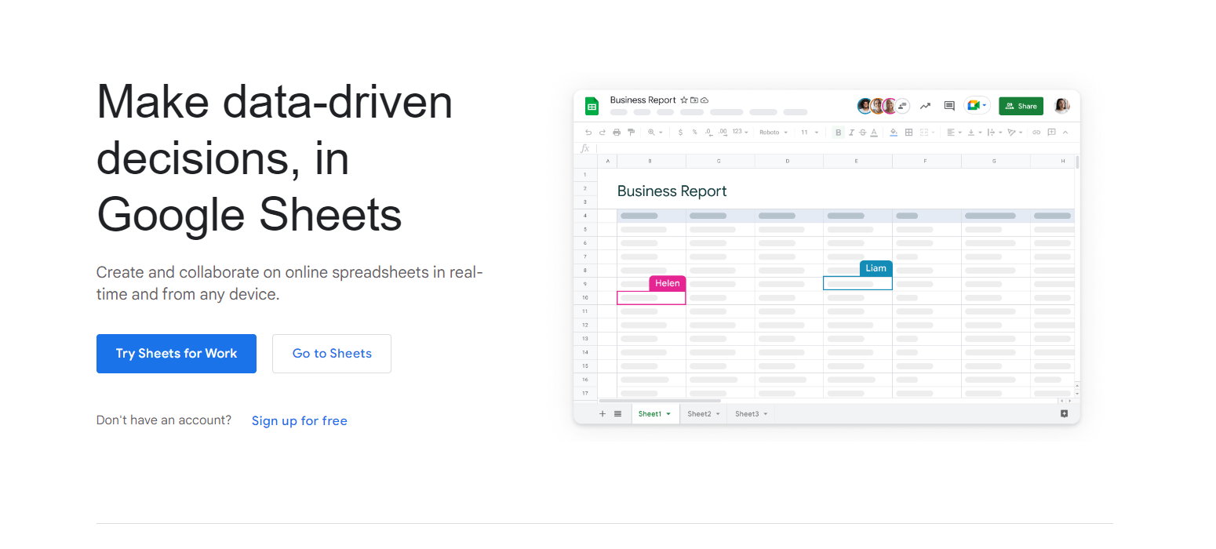Image resolution: width=1216 pixels, height=549 pixels.
Task: Check the cloud save status icon
Action: point(704,100)
